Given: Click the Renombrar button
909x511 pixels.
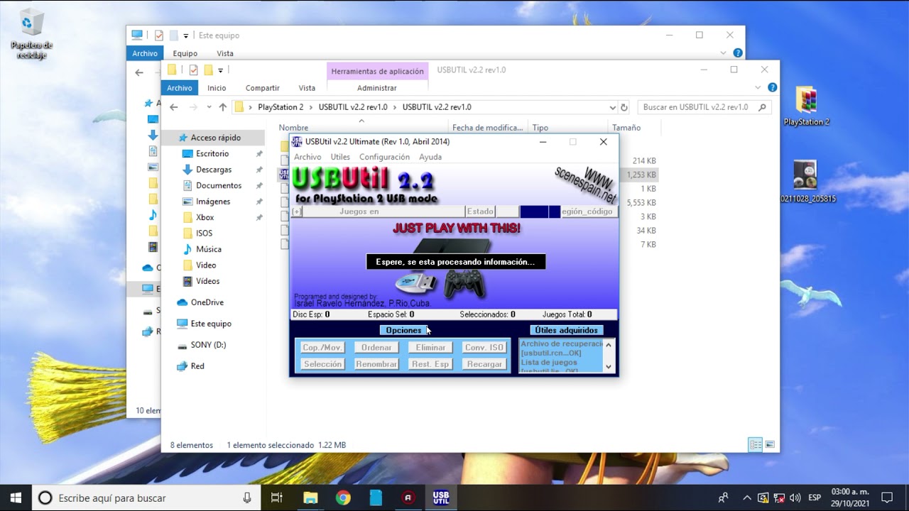Looking at the screenshot, I should [376, 364].
